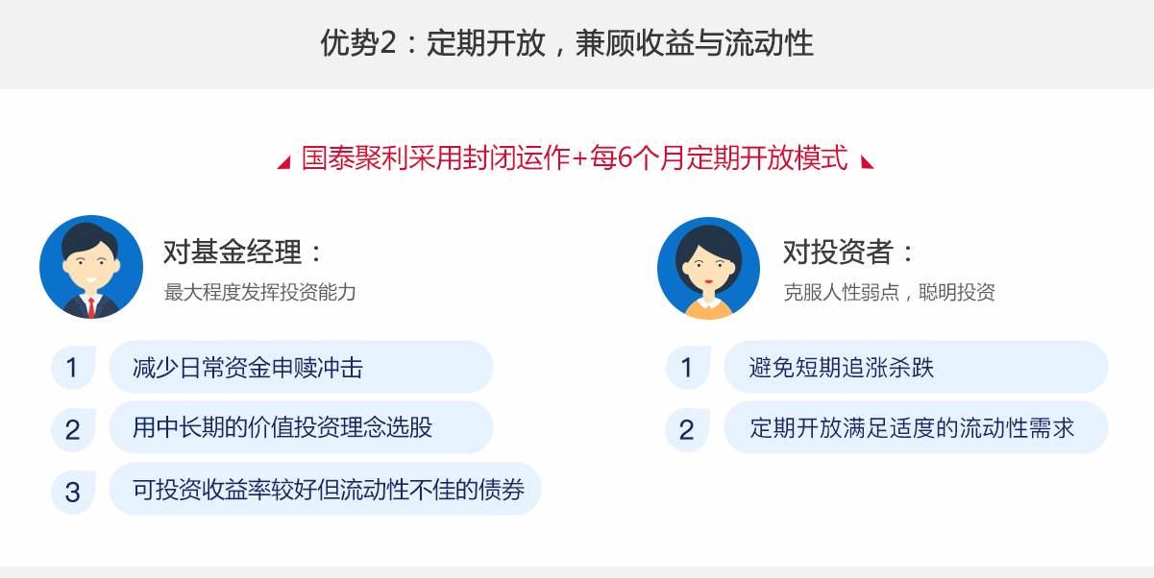Click the 对基金经理 heading
Screen dimensions: 1154x578
click(x=244, y=253)
